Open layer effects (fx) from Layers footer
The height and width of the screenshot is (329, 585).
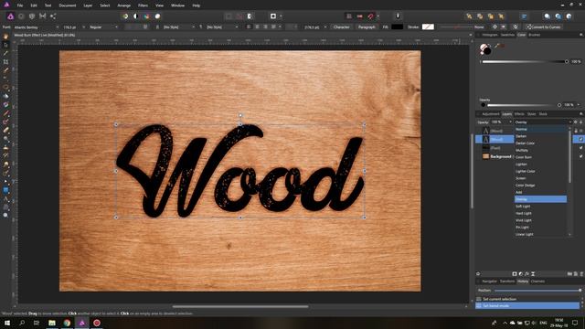click(x=526, y=274)
